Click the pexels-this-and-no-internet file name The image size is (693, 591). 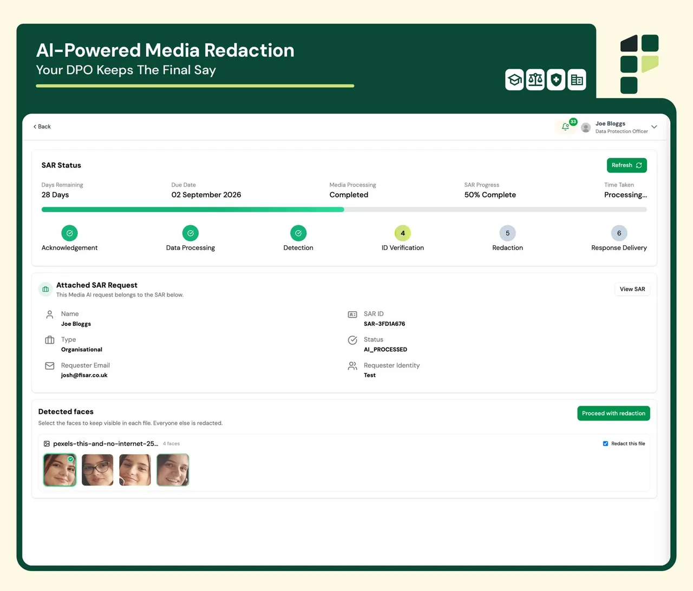pyautogui.click(x=106, y=444)
